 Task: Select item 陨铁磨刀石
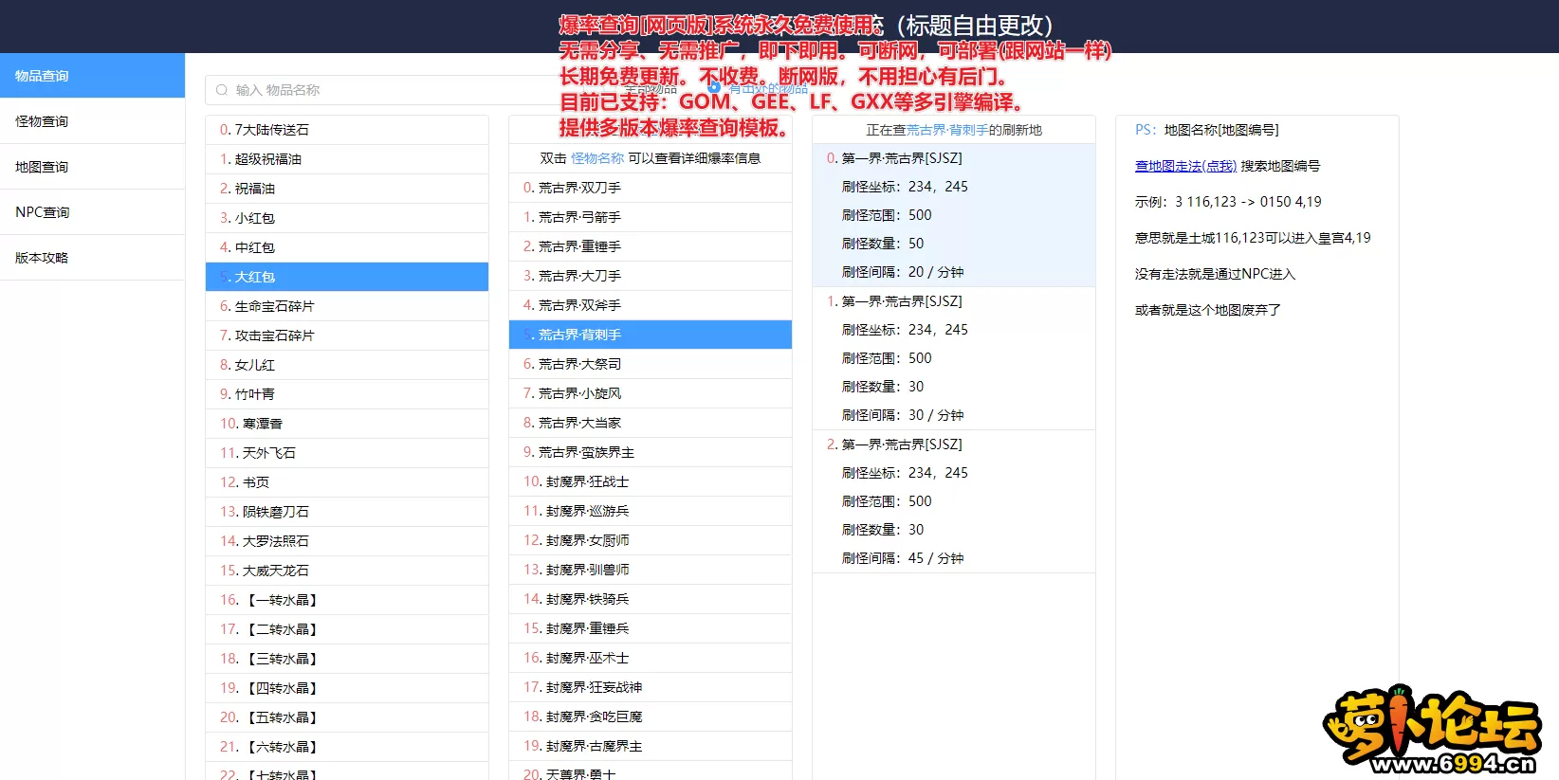(347, 512)
